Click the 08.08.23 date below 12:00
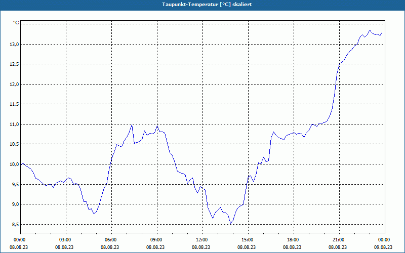The image size is (405, 253). 201,247
